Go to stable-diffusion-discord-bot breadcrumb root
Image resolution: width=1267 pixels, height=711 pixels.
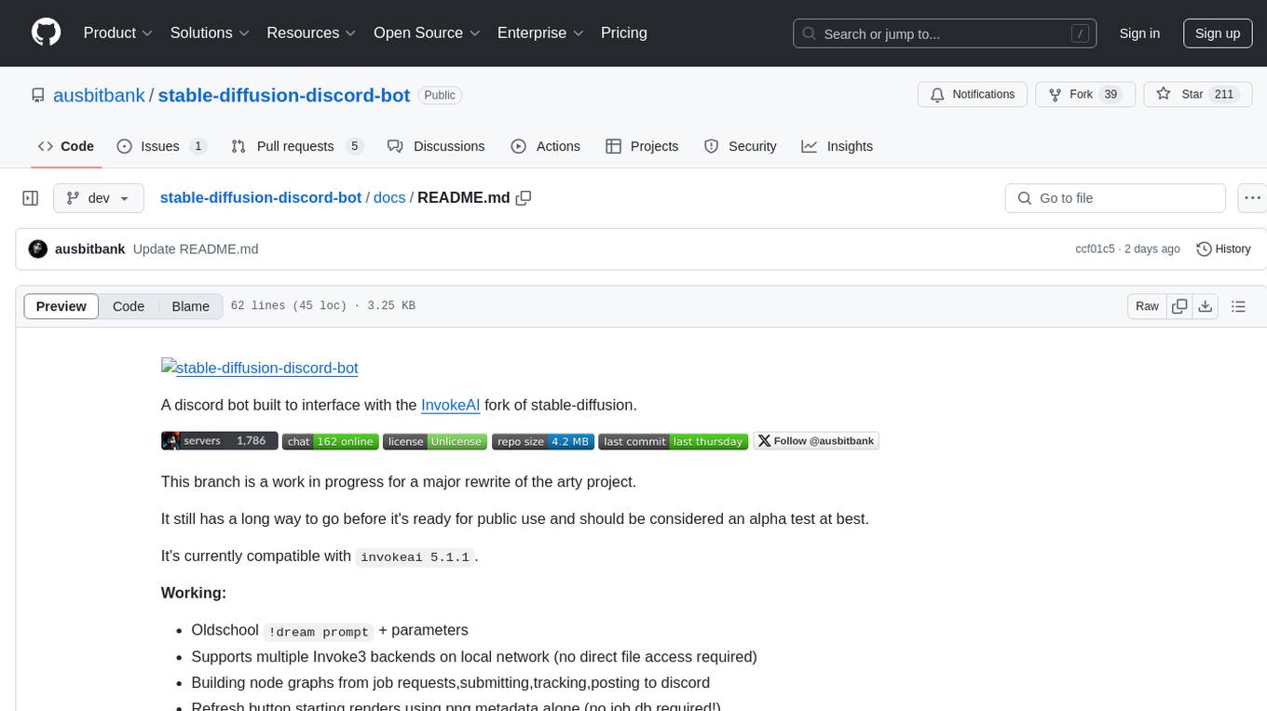(261, 197)
